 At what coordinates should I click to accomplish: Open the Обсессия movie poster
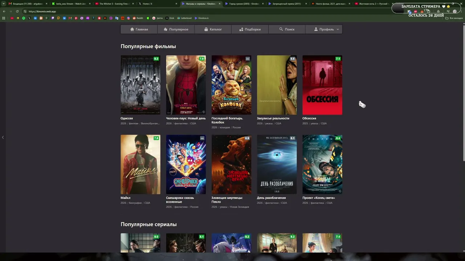322,85
